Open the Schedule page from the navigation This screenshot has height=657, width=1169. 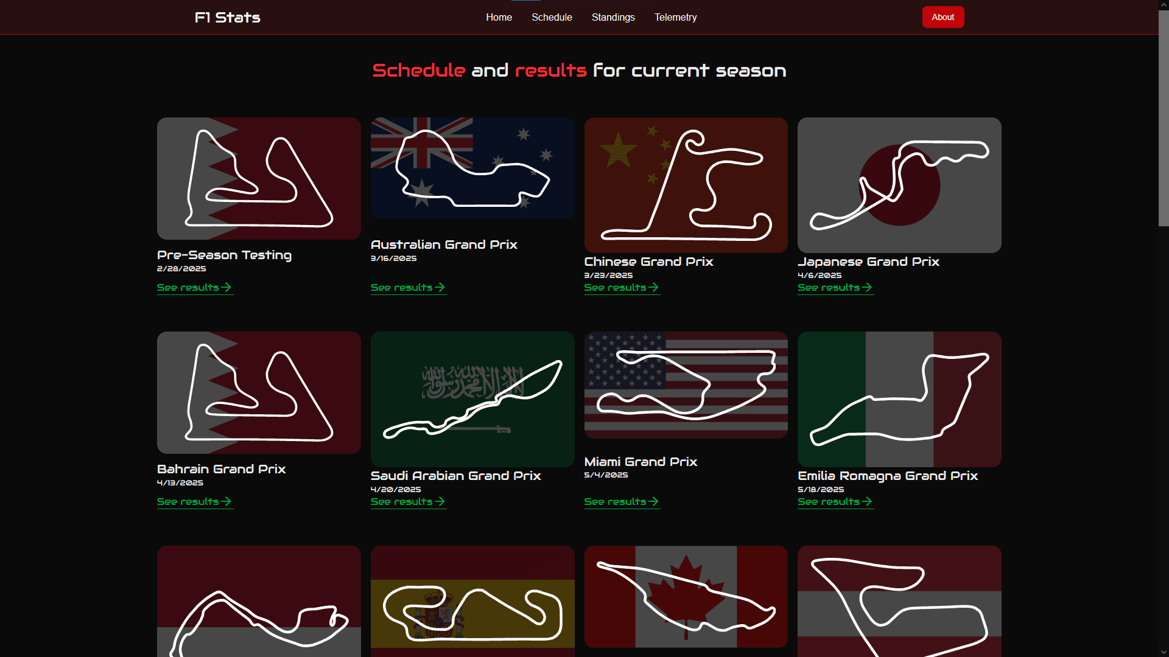coord(552,17)
